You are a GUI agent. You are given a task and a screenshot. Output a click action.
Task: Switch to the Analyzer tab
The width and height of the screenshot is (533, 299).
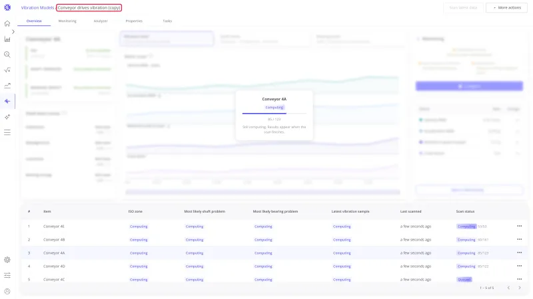click(x=101, y=21)
